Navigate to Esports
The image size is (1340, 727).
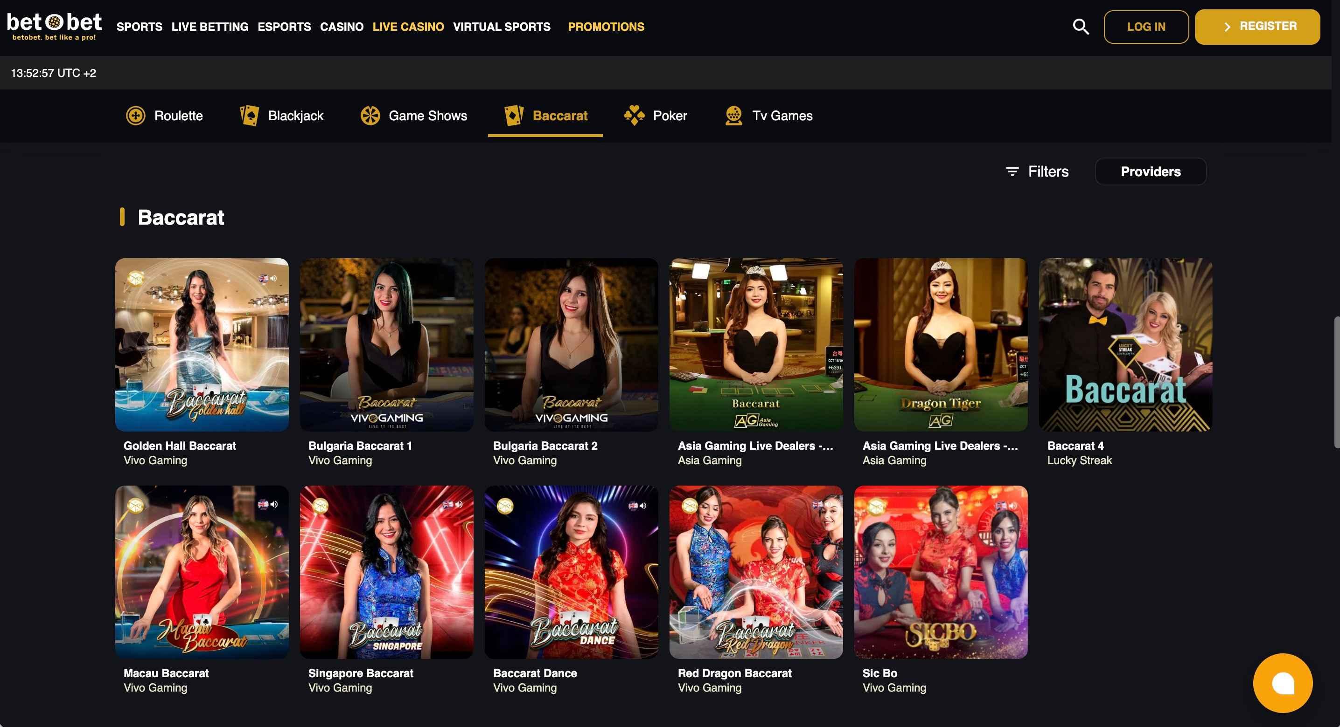pyautogui.click(x=285, y=27)
